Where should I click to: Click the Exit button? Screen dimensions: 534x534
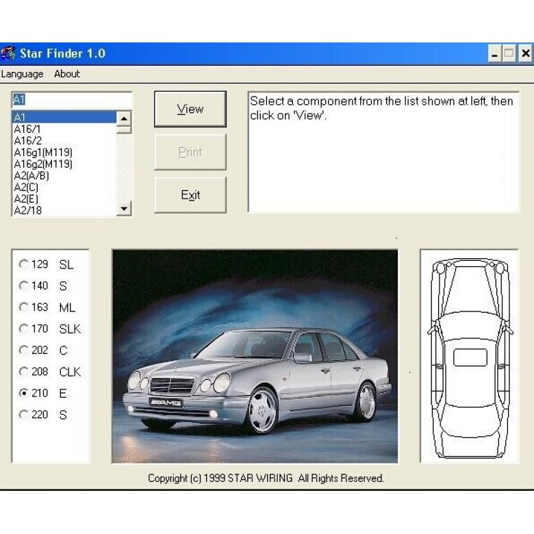click(190, 195)
